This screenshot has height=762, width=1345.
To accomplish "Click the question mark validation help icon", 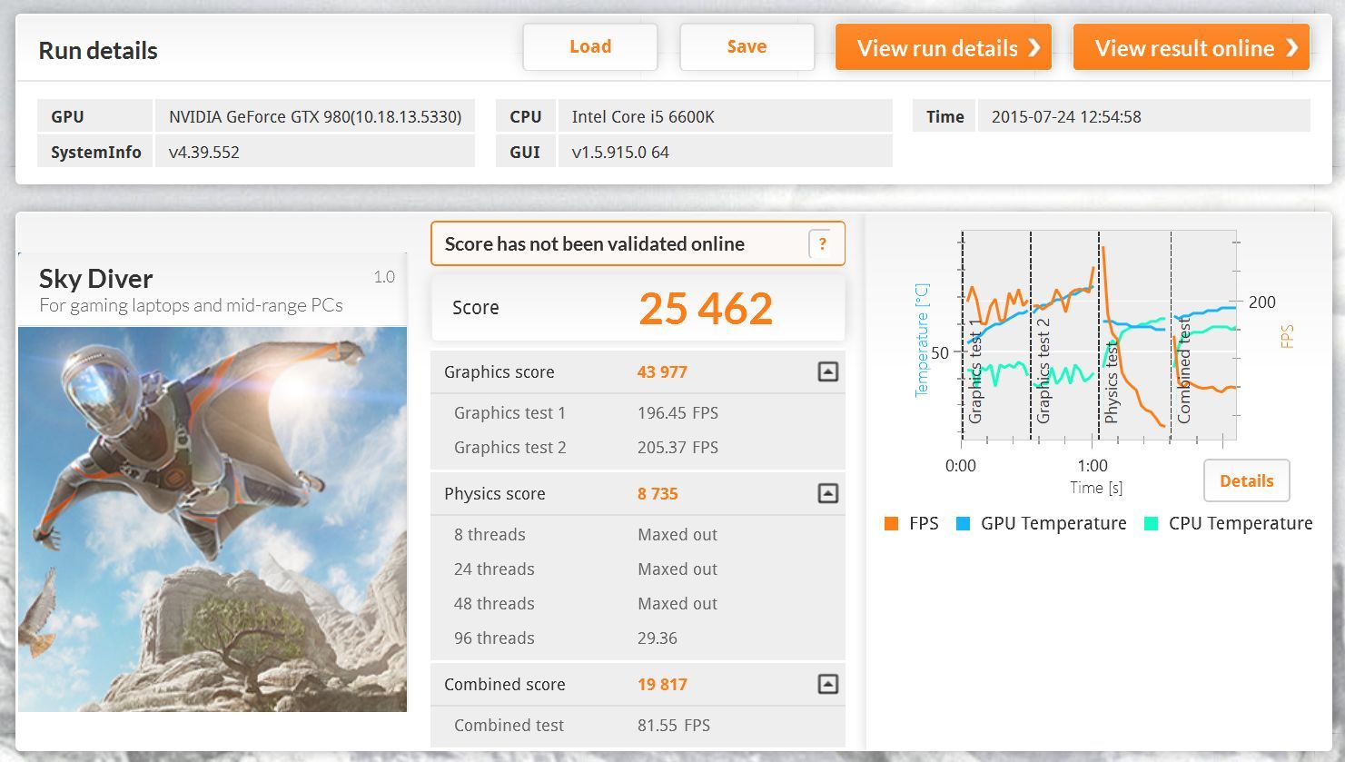I will pos(822,244).
